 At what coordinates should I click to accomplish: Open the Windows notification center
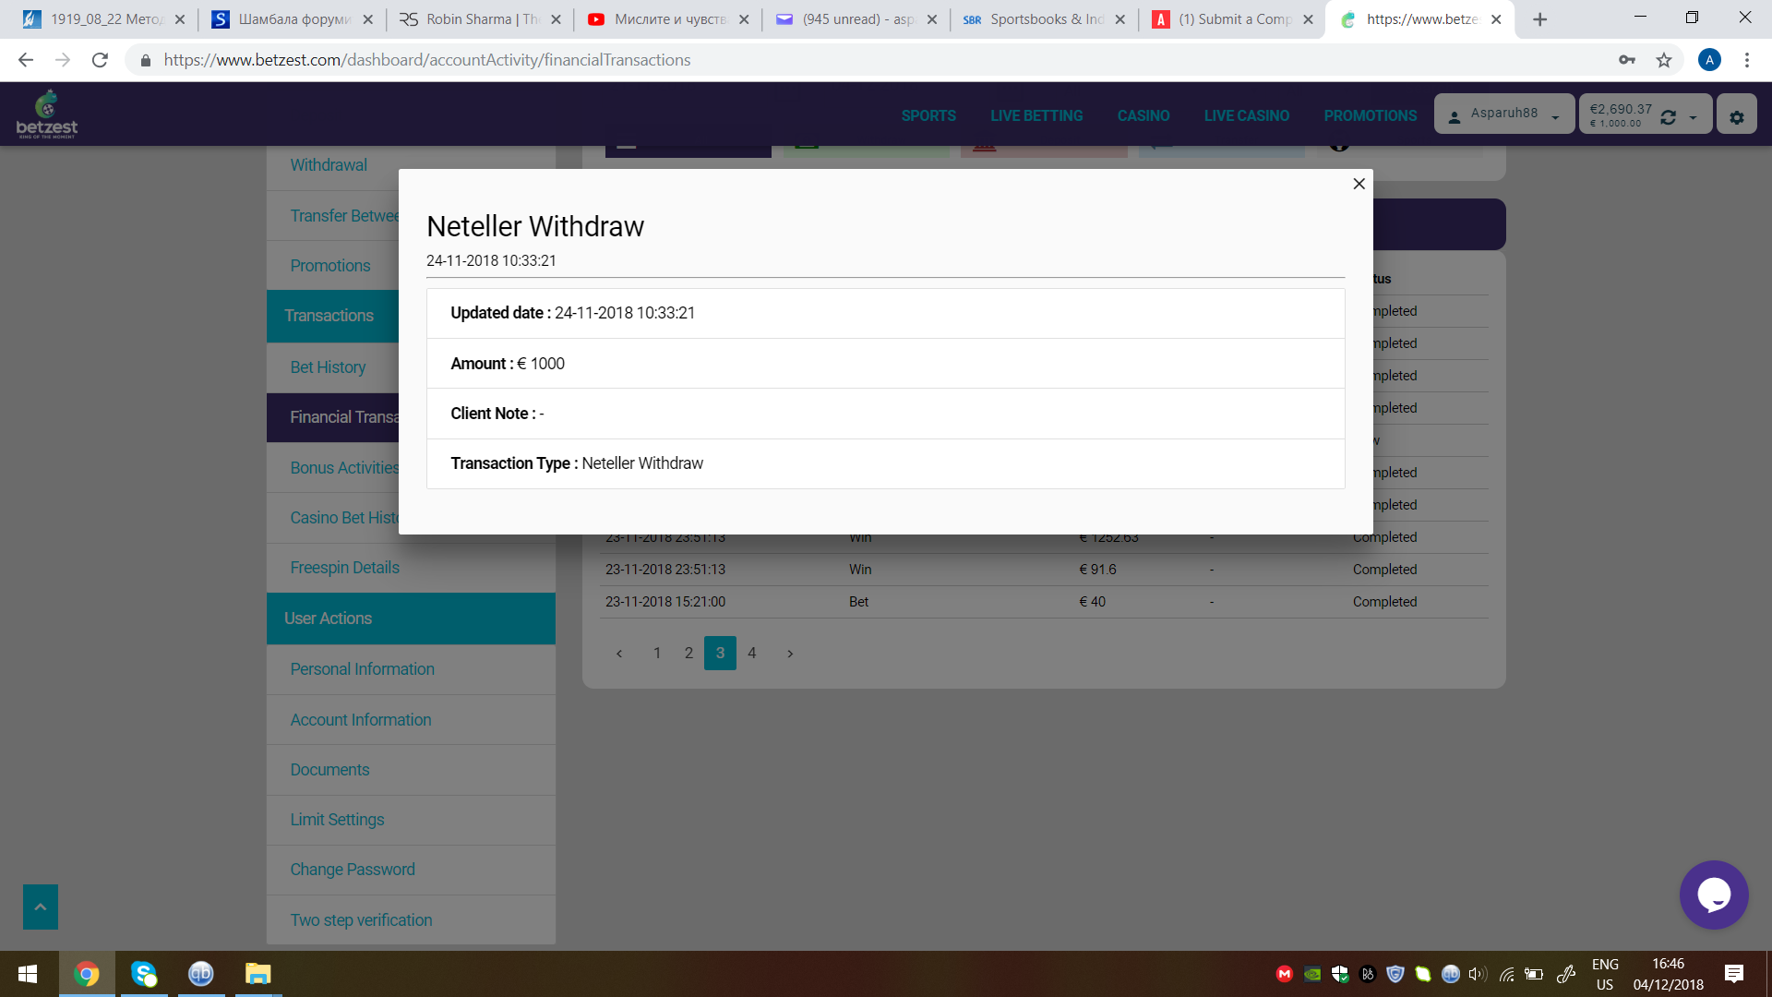pyautogui.click(x=1734, y=974)
